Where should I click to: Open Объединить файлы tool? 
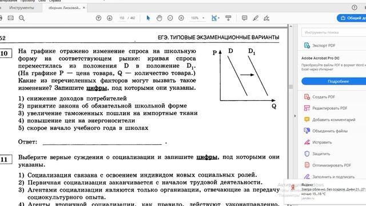(326, 131)
